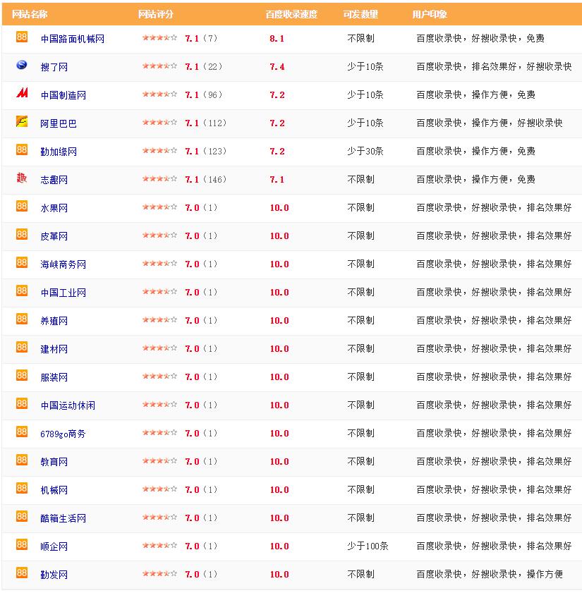Click the 88 icon beside 水果网

[22, 206]
